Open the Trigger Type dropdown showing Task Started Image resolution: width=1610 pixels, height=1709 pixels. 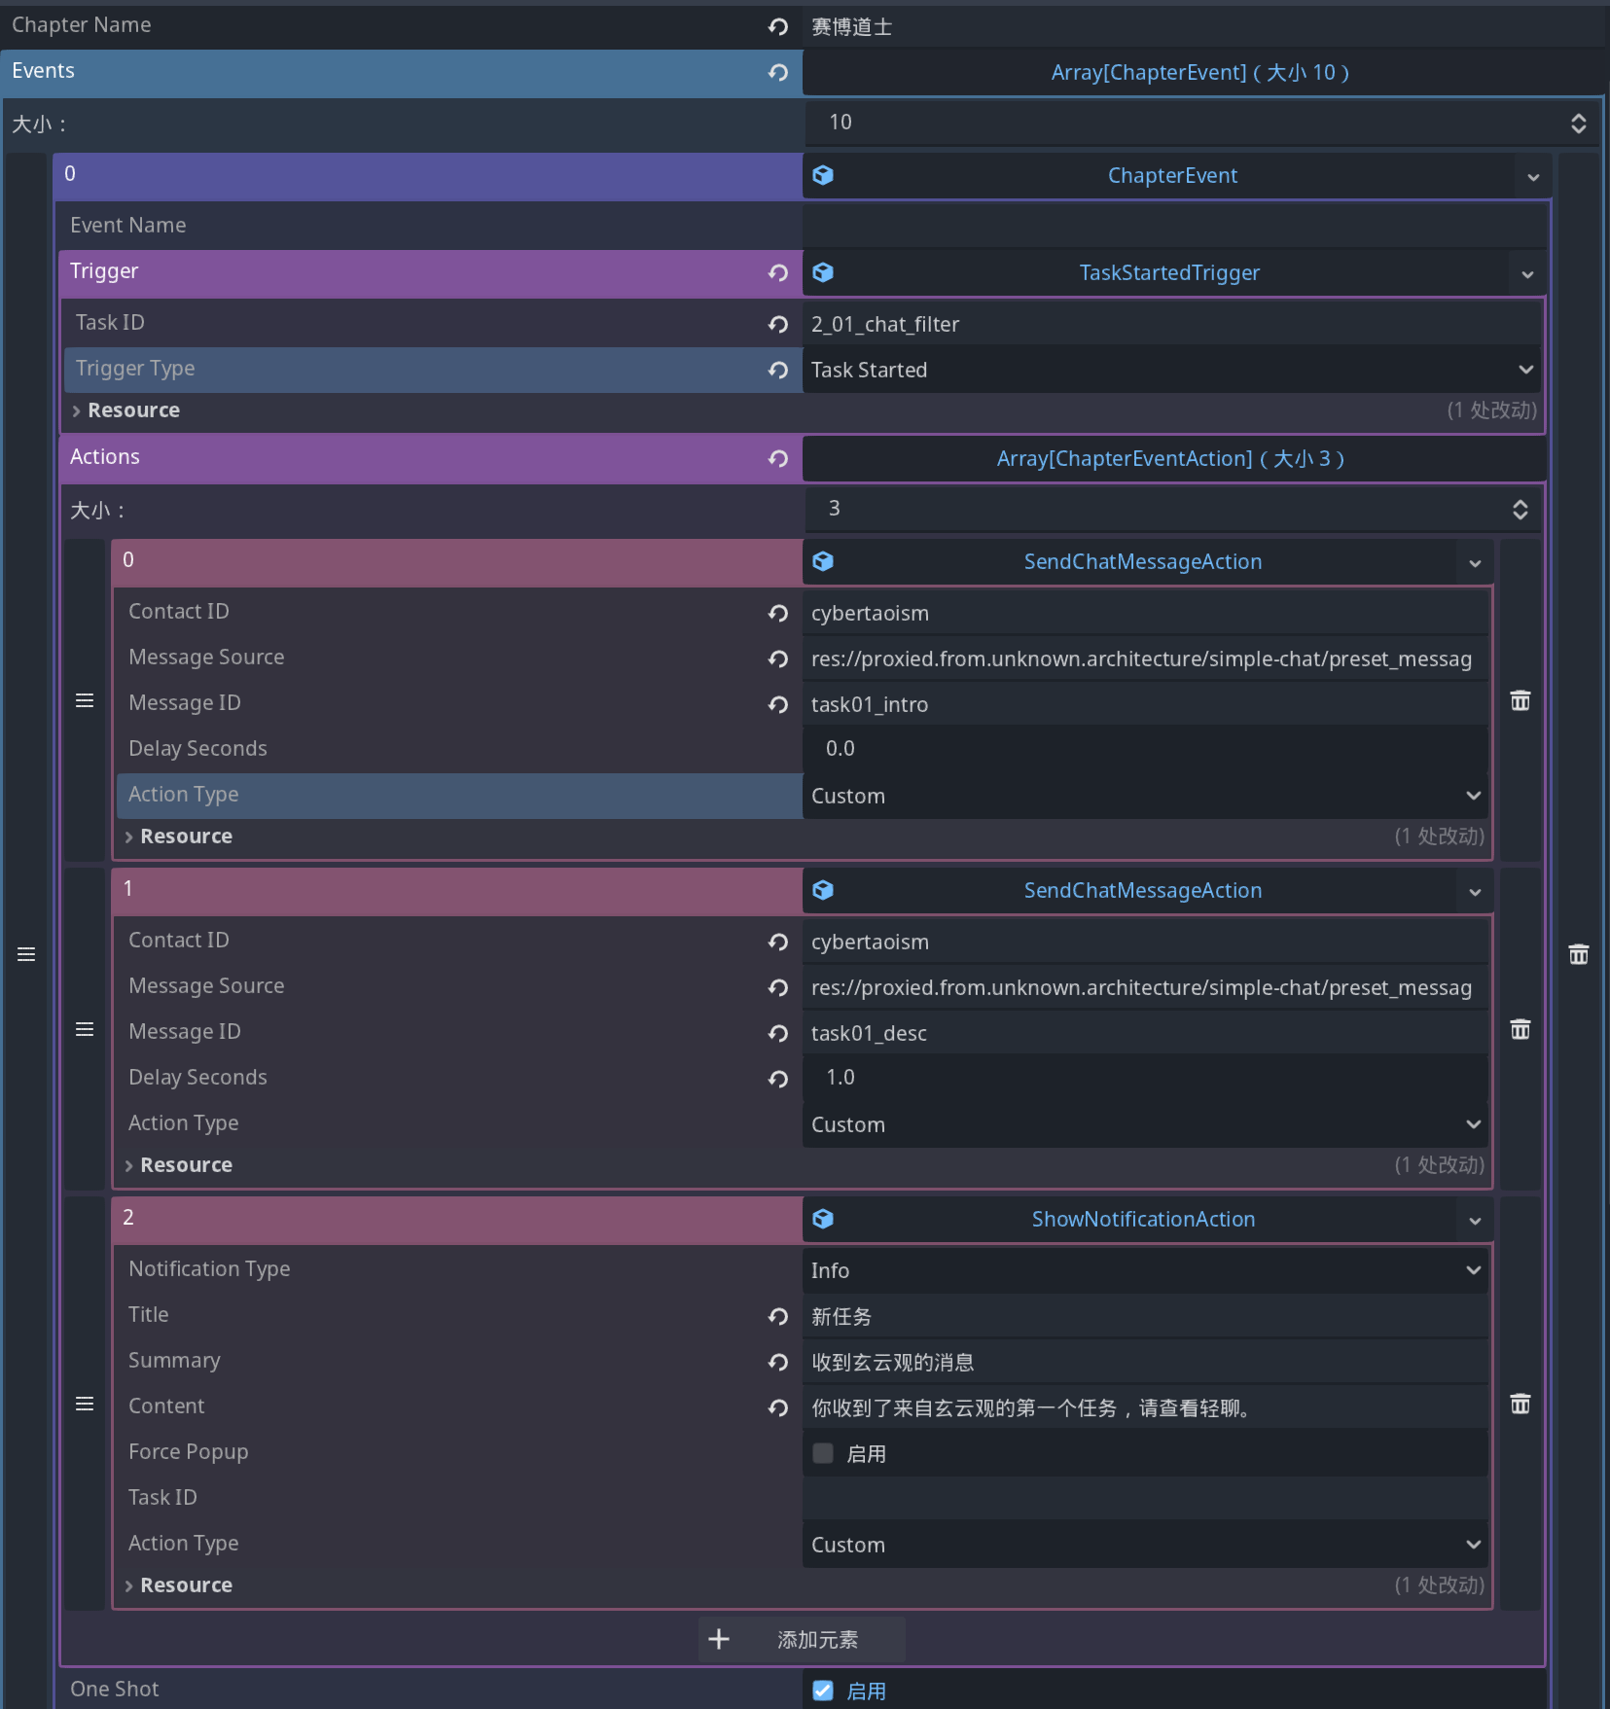1524,370
